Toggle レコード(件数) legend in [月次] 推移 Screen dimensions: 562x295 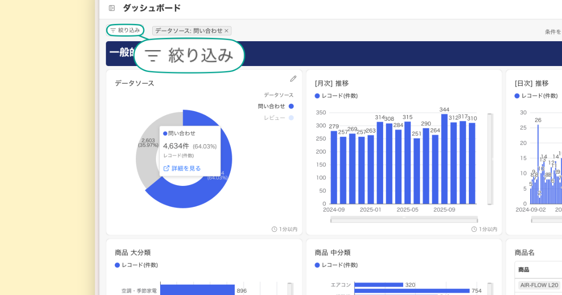[336, 96]
